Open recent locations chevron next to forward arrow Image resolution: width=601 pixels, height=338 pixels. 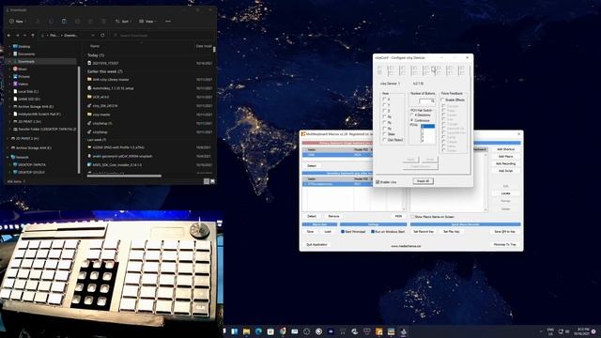[25, 36]
